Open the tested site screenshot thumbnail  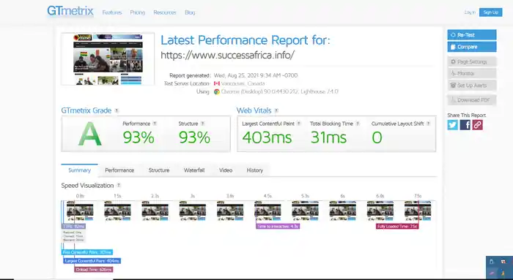(x=108, y=59)
